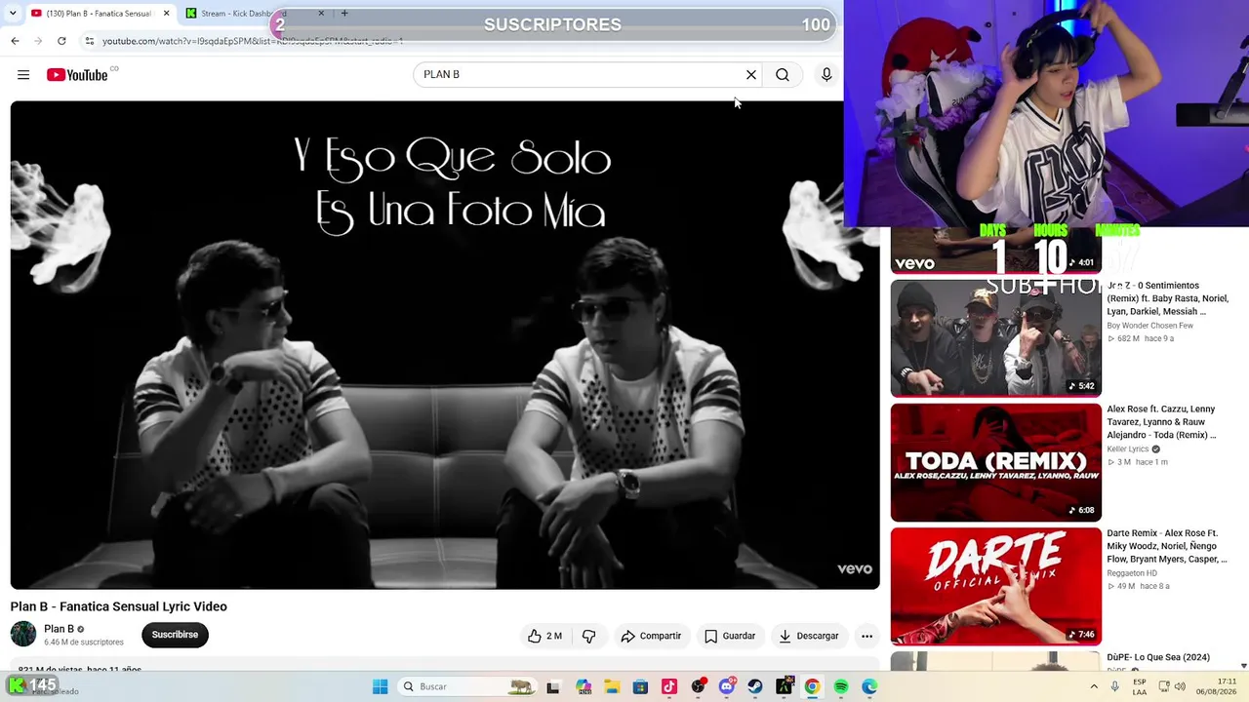Click the taskbar Buscar search box
Viewport: 1249px width, 702px height.
tap(468, 686)
